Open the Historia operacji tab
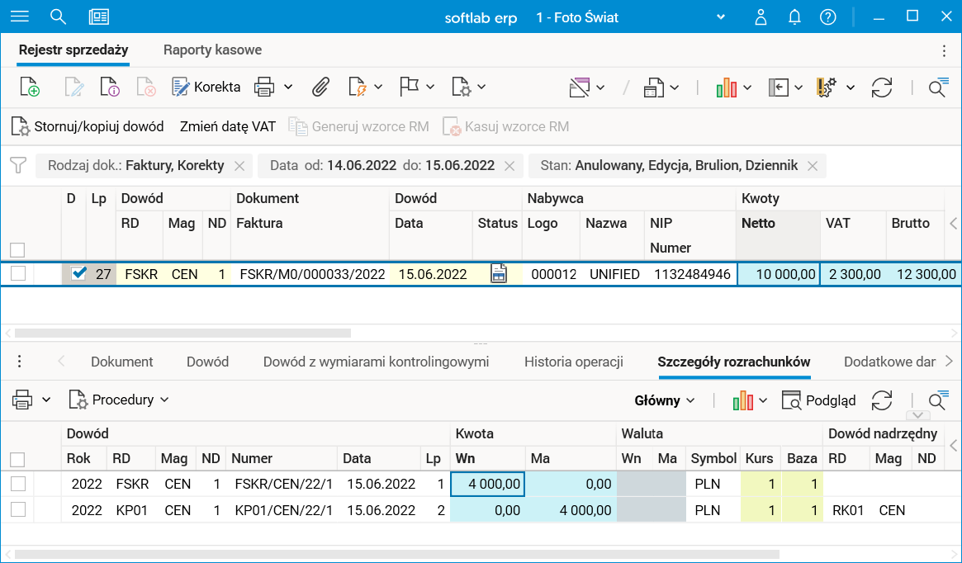Image resolution: width=962 pixels, height=563 pixels. [573, 362]
